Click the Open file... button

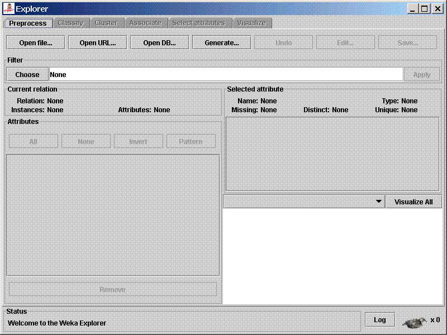[36, 43]
